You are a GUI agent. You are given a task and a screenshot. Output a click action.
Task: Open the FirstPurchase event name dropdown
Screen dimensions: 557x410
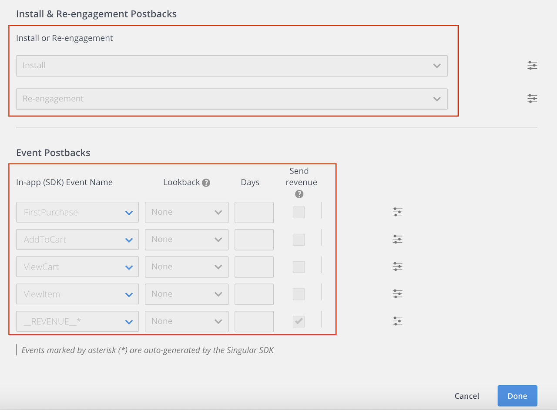click(77, 212)
